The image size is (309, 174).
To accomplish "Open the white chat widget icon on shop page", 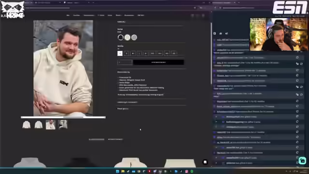I will (x=205, y=162).
